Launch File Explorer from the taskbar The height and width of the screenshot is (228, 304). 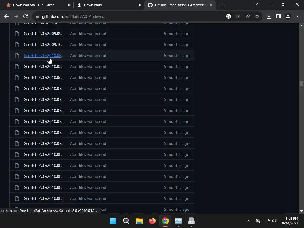coord(139,221)
